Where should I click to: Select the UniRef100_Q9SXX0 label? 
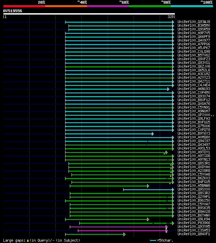pos(194,189)
